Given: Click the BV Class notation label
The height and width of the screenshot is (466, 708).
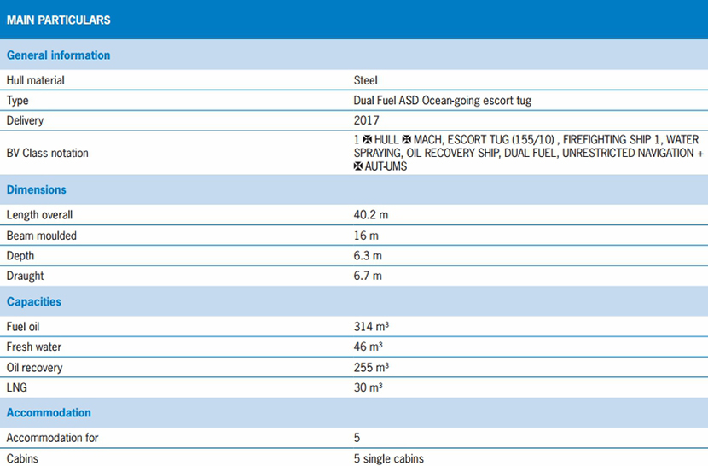Looking at the screenshot, I should coord(47,154).
